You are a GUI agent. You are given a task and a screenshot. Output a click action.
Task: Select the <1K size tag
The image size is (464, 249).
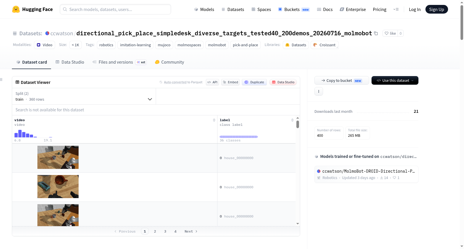[x=75, y=45]
